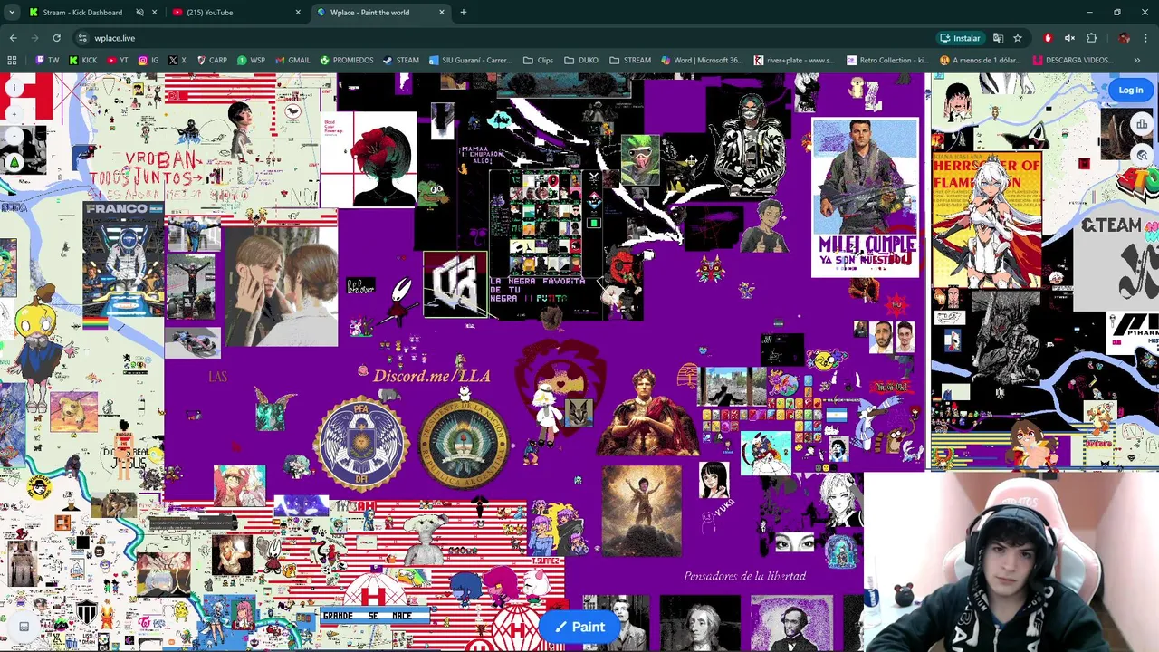Open the translate page icon
Image resolution: width=1159 pixels, height=652 pixels.
998,38
